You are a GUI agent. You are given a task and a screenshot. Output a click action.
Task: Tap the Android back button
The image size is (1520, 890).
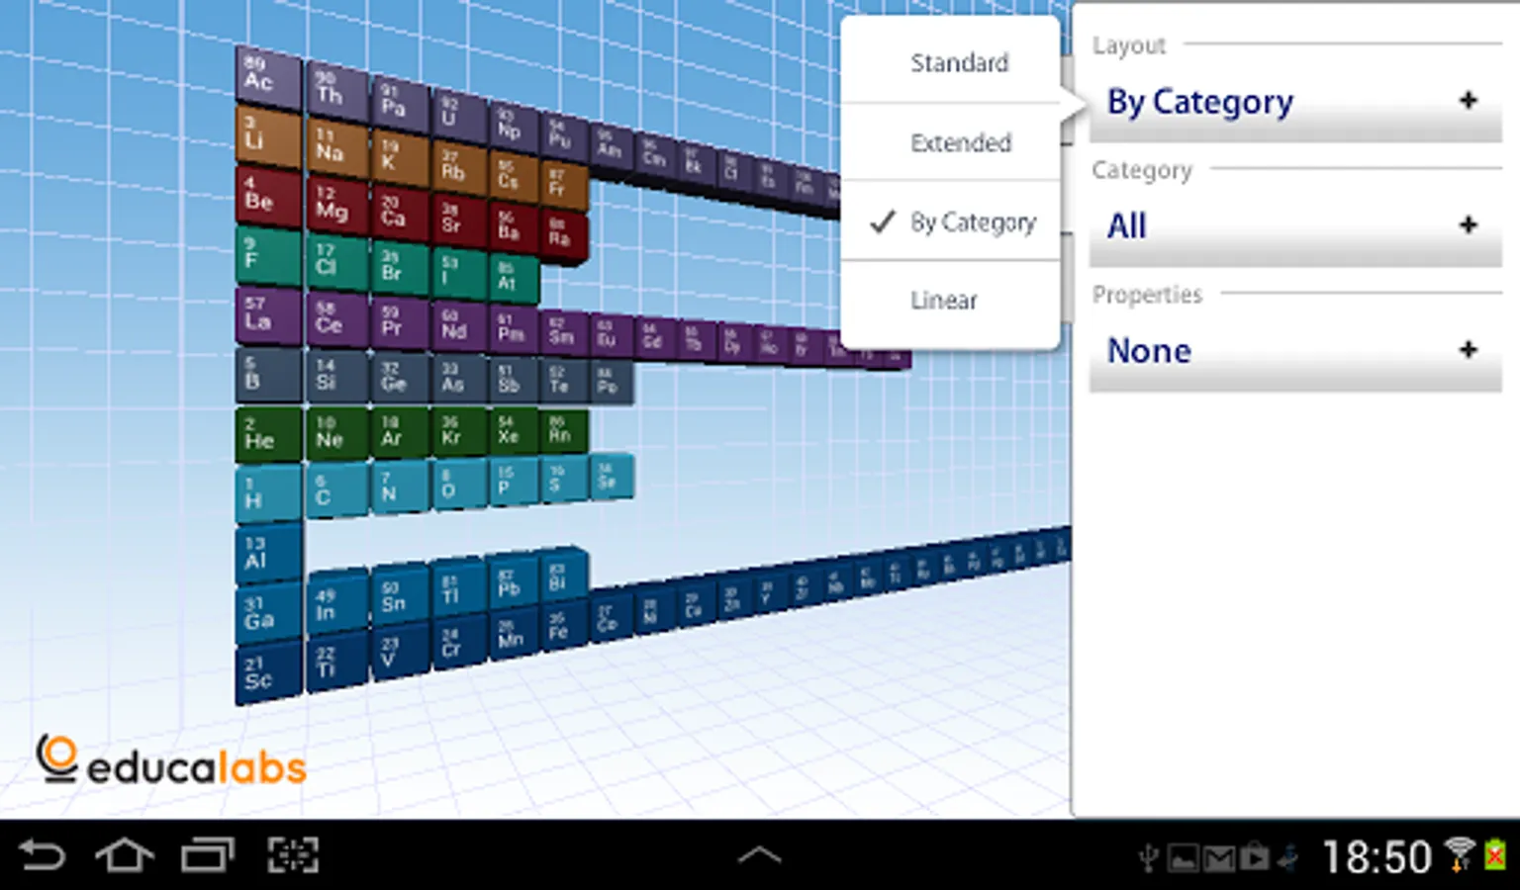43,855
